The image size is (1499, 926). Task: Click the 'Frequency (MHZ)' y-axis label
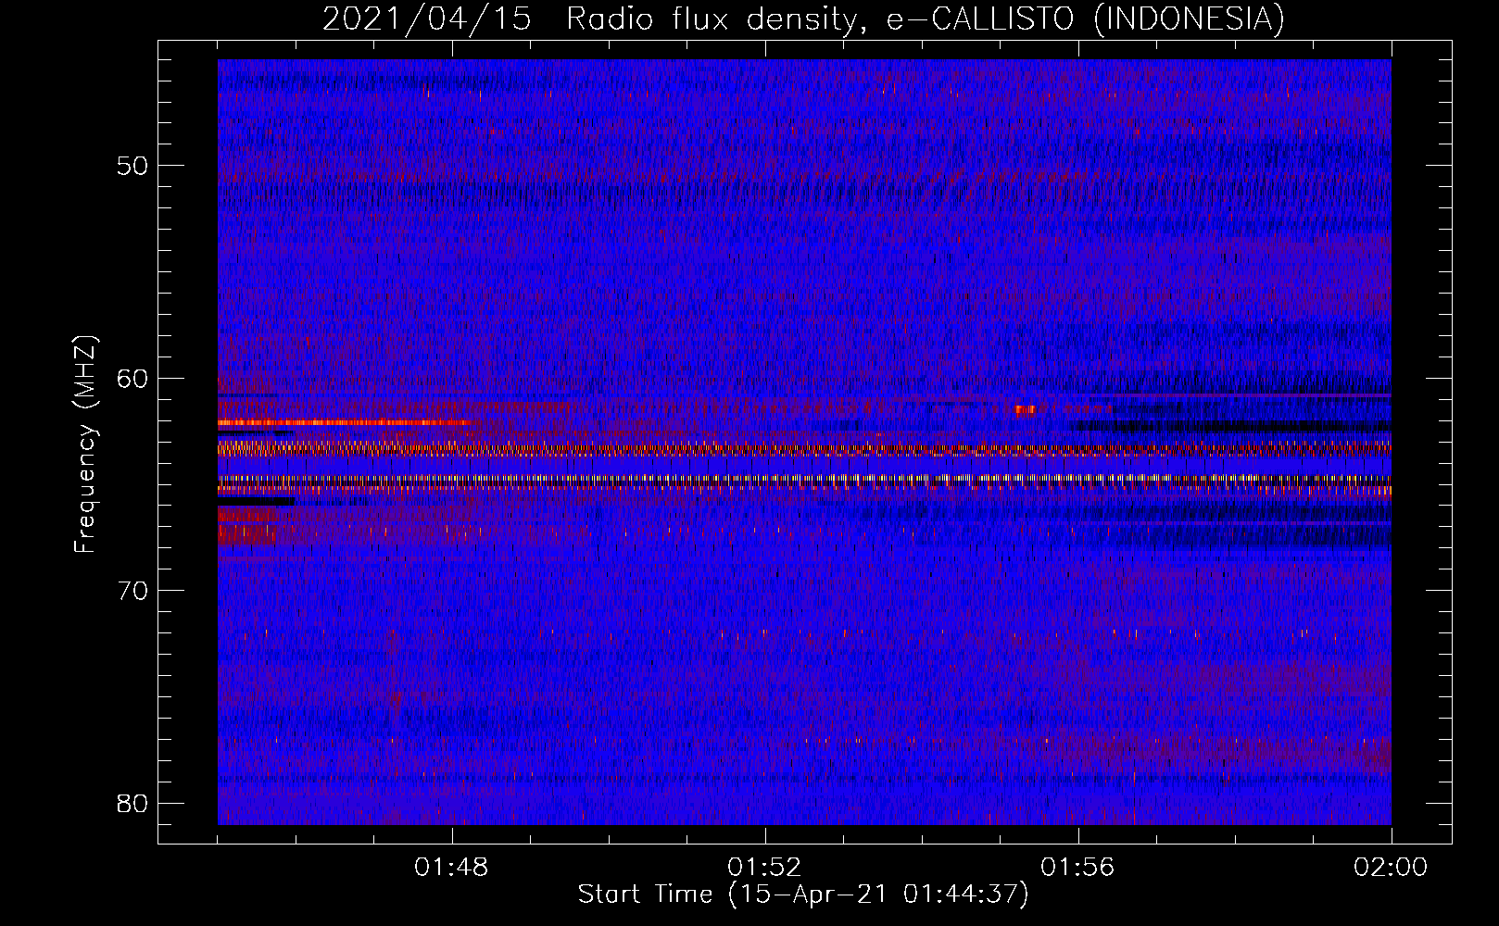(84, 444)
